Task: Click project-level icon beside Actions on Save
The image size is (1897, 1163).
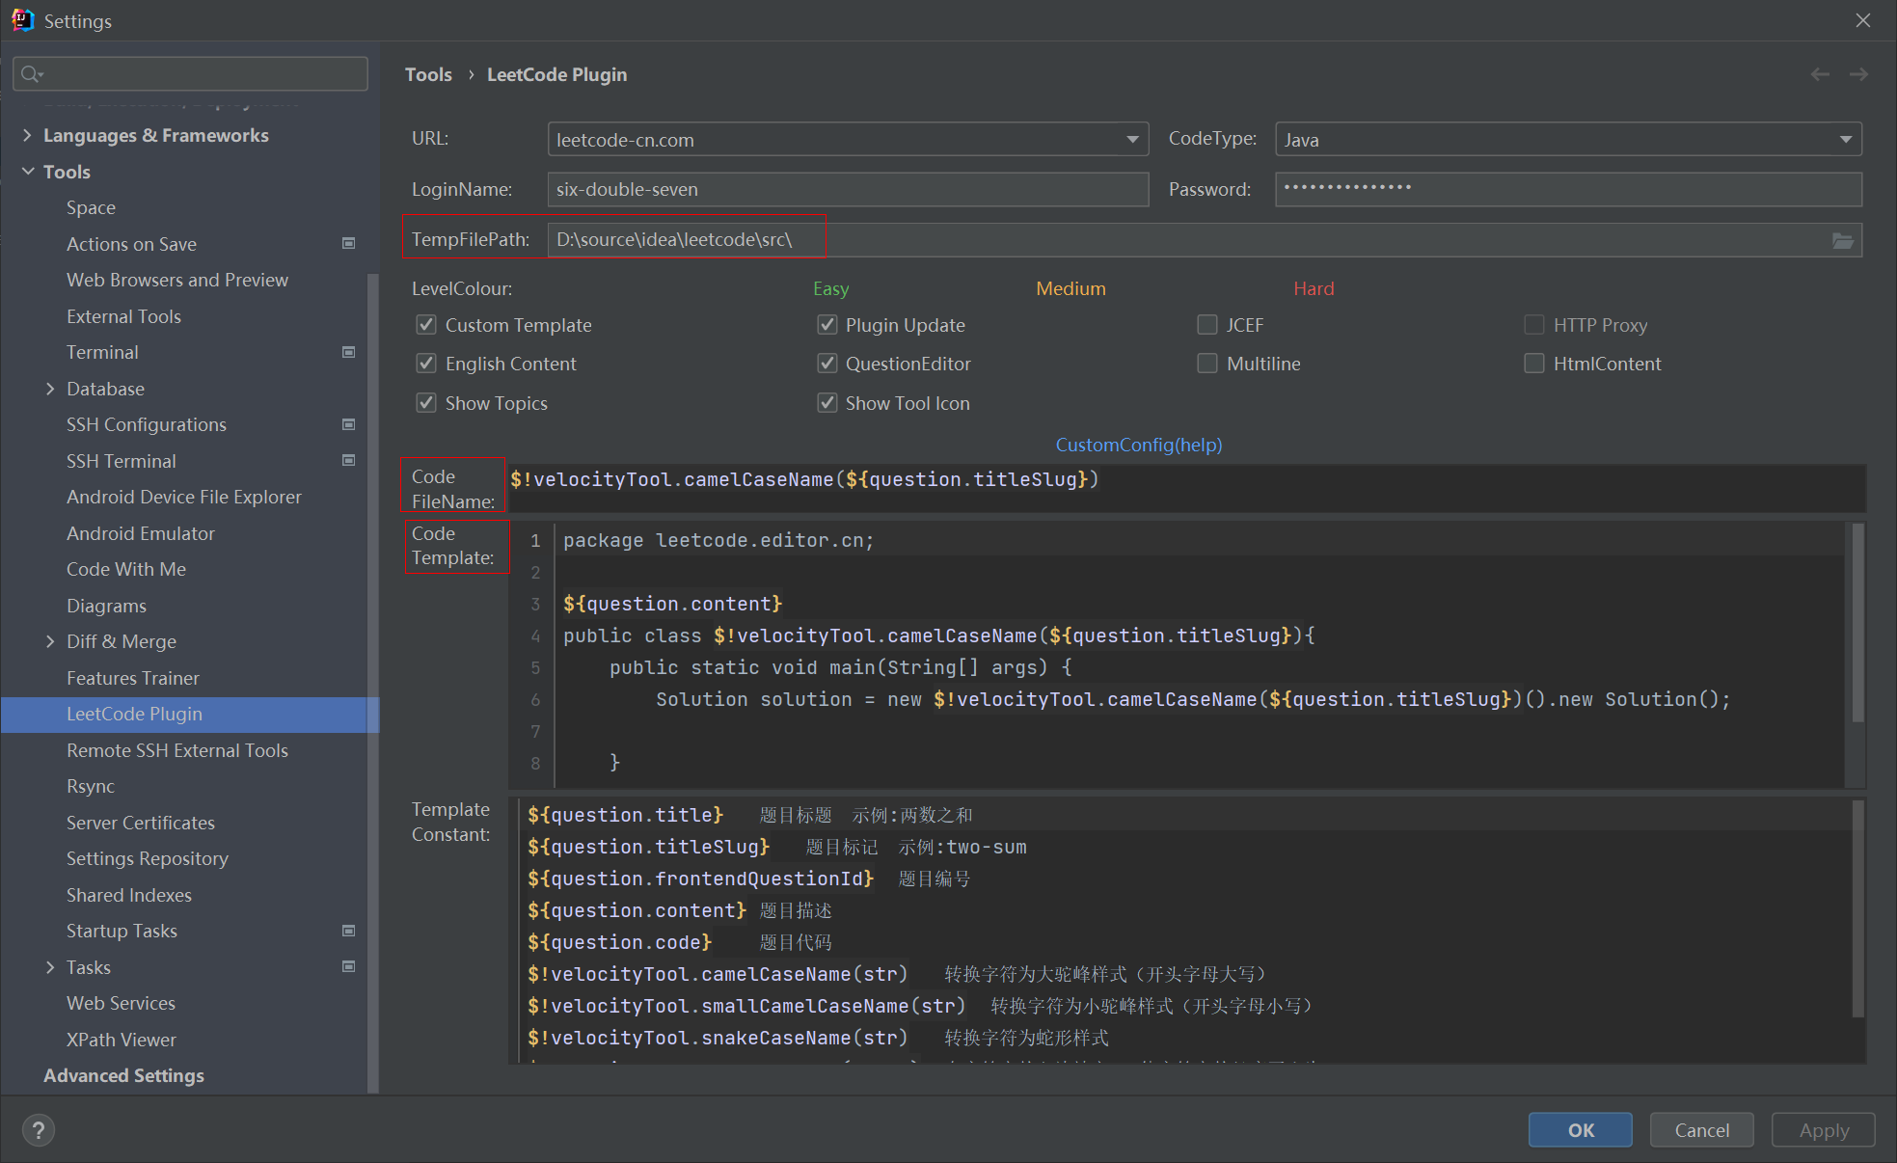Action: (x=349, y=244)
